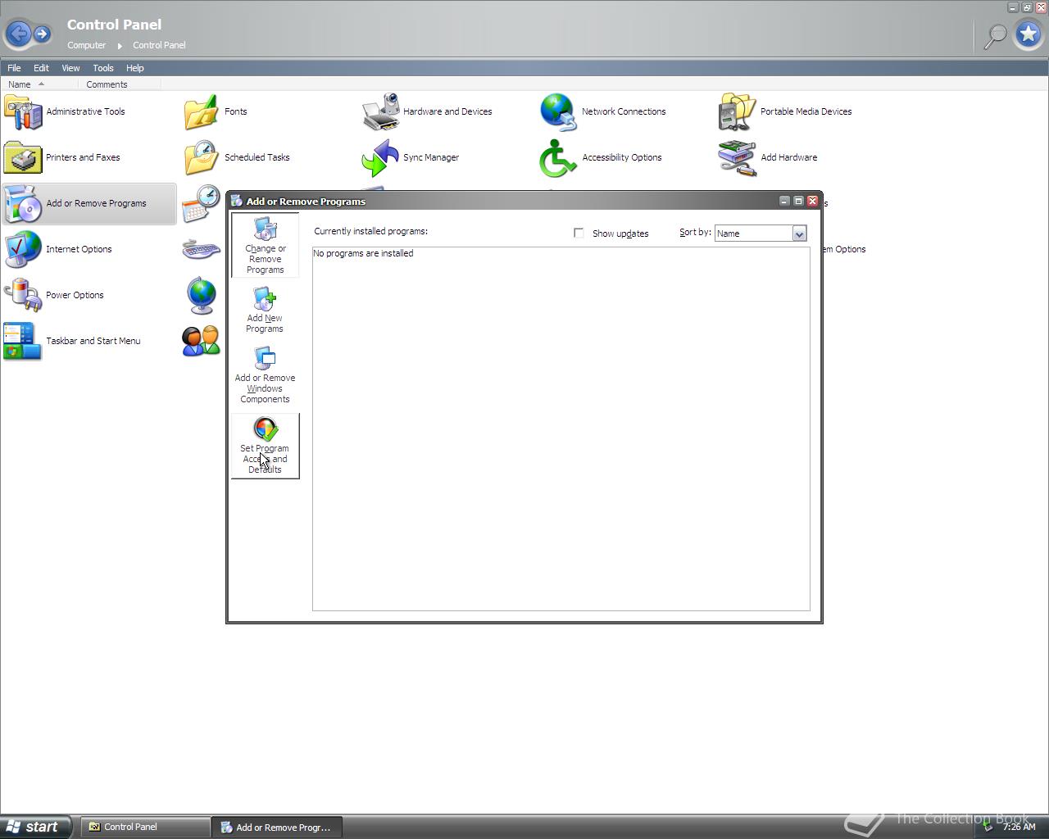Select Set Program Access and Defaults

[x=265, y=446]
